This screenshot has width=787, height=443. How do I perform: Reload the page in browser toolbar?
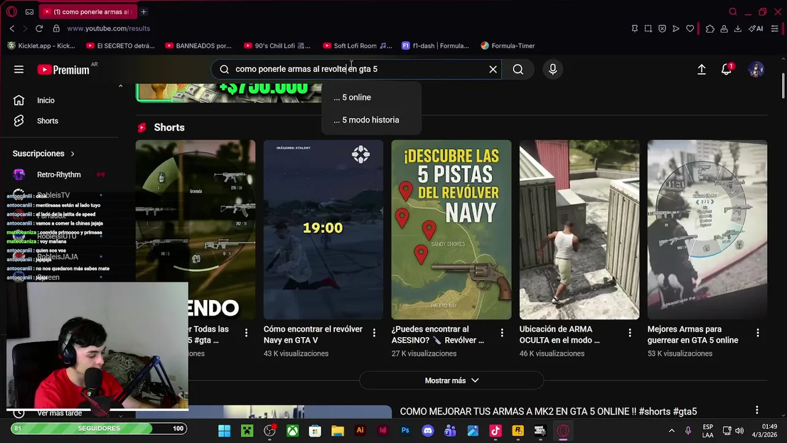[39, 28]
